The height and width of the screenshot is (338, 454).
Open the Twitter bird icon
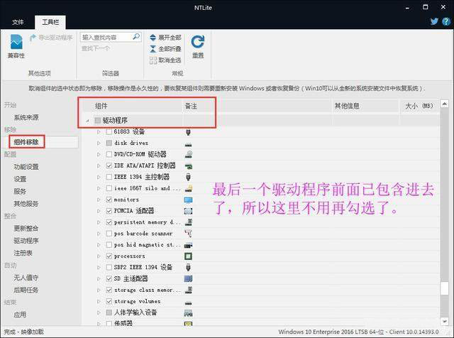click(x=434, y=21)
